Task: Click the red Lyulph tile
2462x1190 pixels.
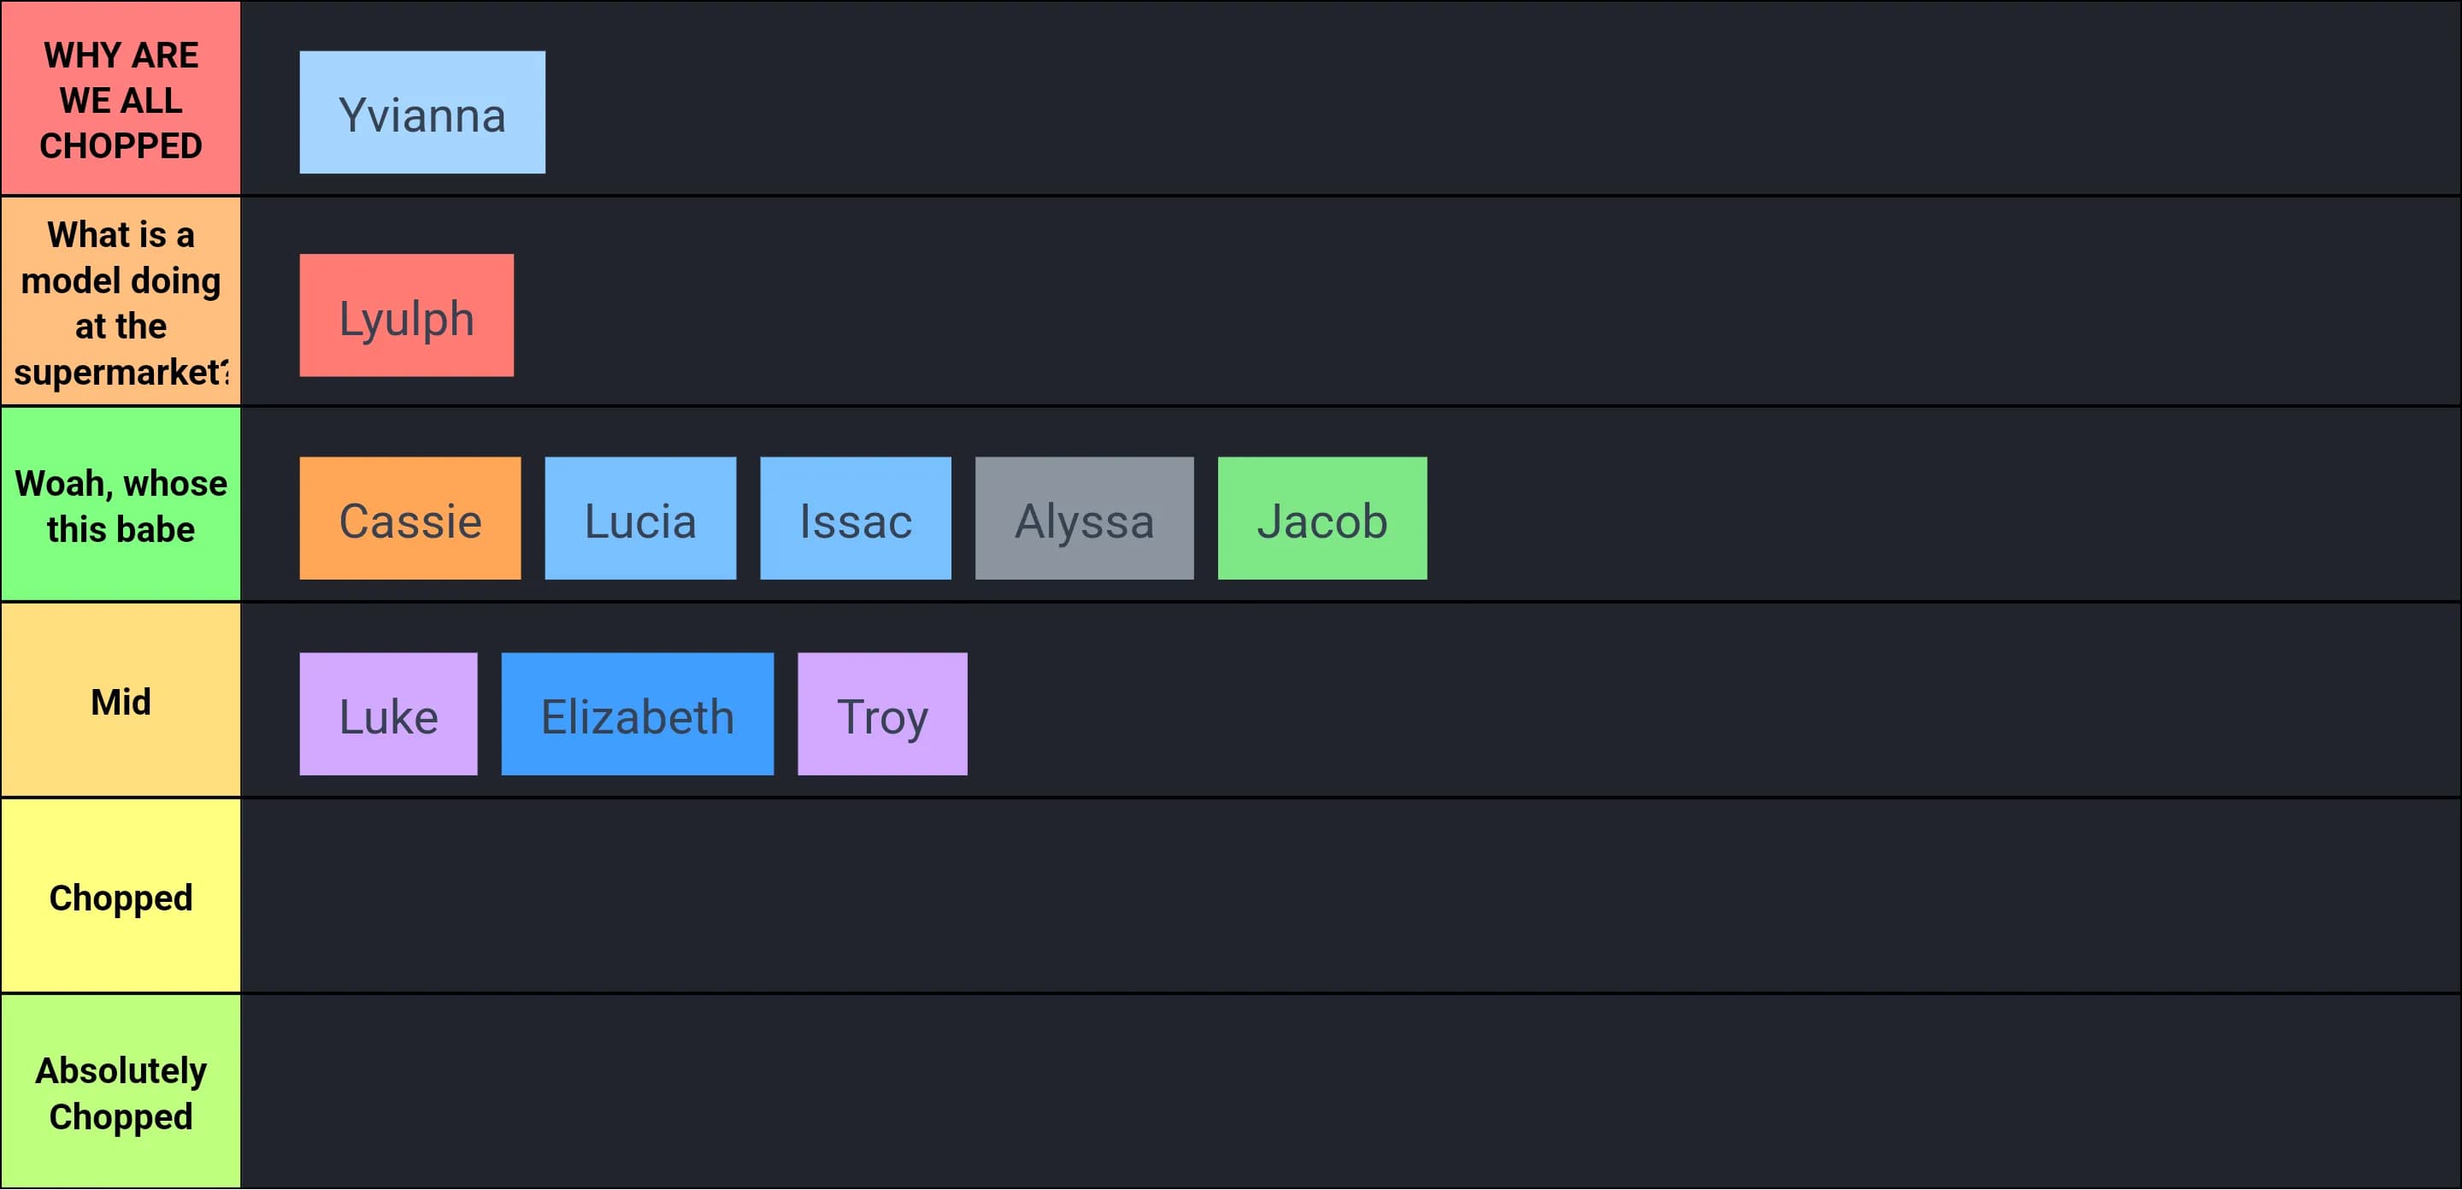Action: (x=406, y=315)
